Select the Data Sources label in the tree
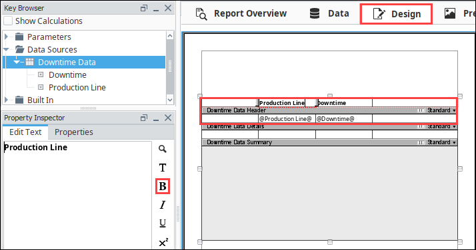The image size is (476, 250). point(52,50)
